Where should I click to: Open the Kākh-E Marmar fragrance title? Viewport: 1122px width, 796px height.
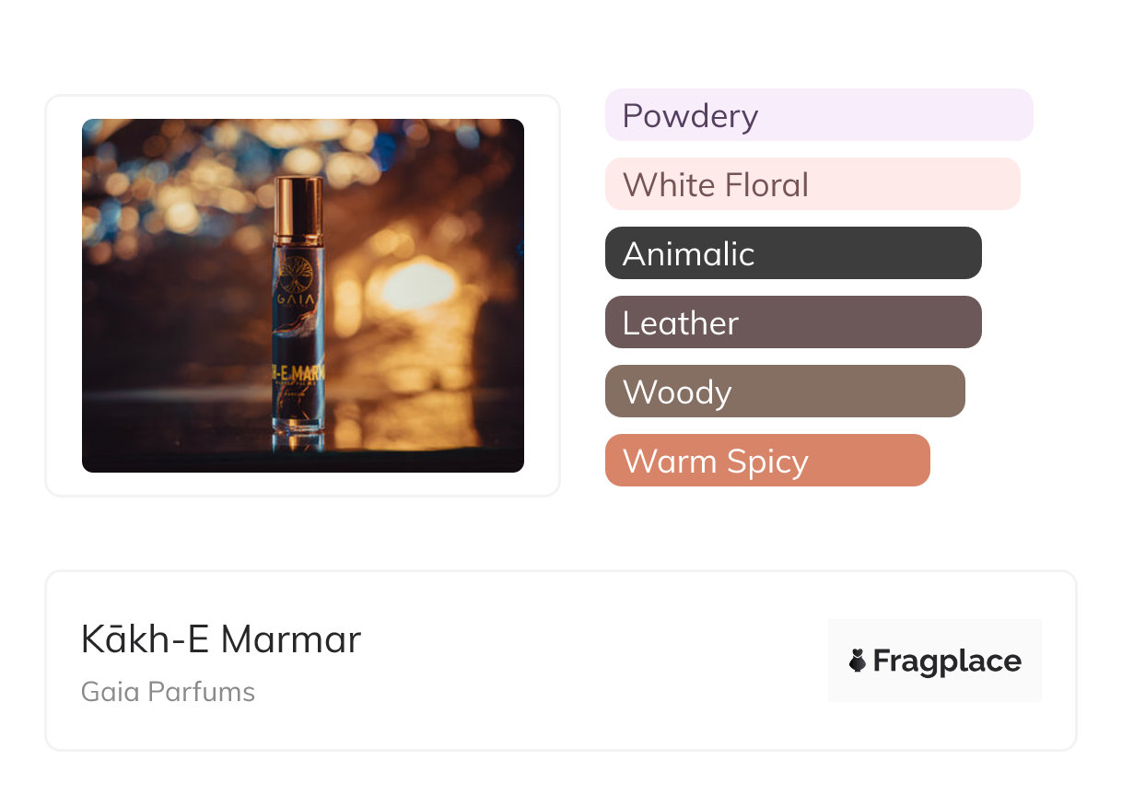[221, 639]
